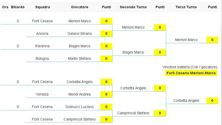The height and width of the screenshot is (125, 222).
Task: Click the Squadra column header
Action: pyautogui.click(x=43, y=7)
